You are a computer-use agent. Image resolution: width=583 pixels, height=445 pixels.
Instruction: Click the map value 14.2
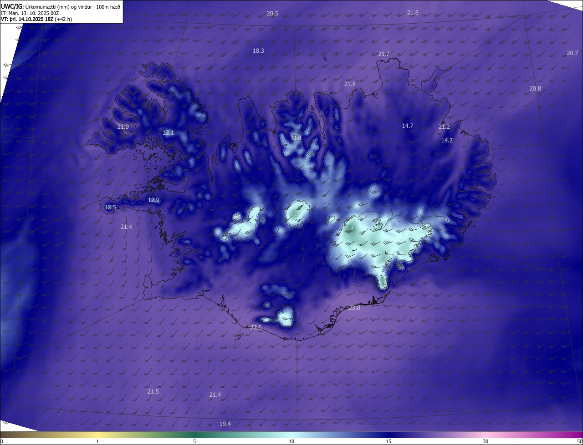(447, 141)
